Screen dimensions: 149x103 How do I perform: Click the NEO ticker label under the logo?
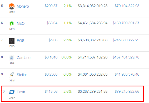(12, 29)
